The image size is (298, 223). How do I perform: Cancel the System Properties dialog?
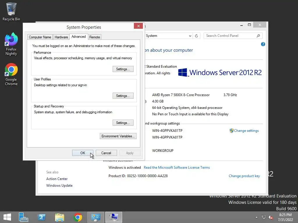(x=106, y=153)
